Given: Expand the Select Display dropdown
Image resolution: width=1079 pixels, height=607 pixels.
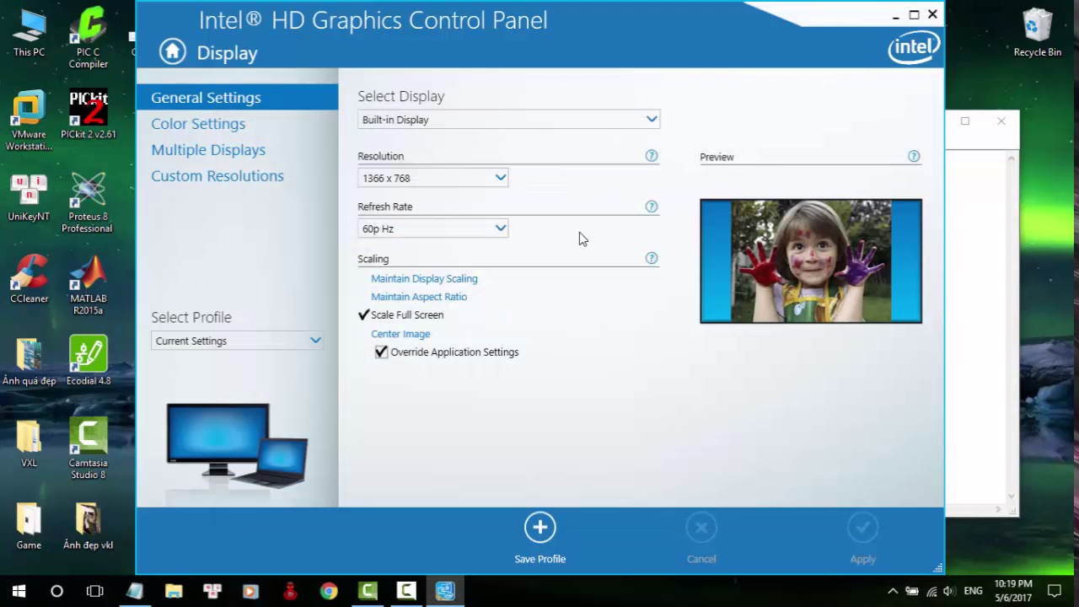Looking at the screenshot, I should tap(508, 120).
